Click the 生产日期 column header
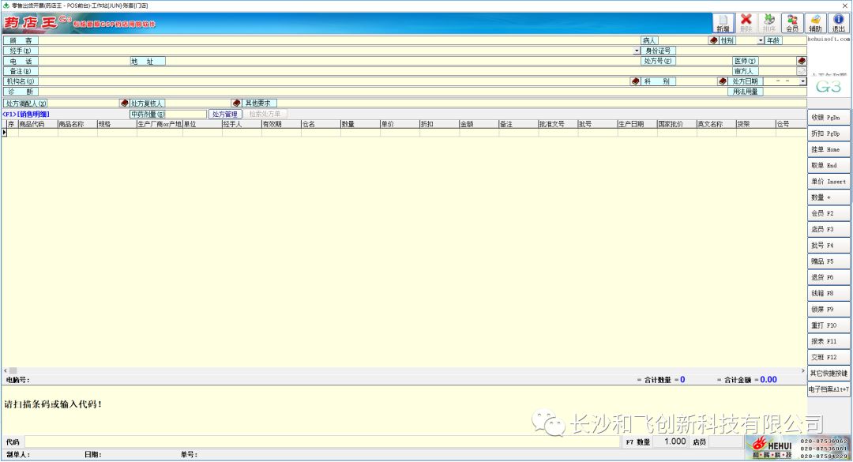 point(637,124)
